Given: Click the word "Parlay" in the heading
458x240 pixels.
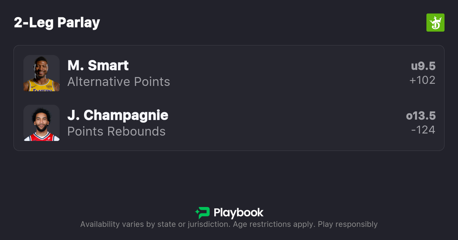Looking at the screenshot, I should click(x=78, y=23).
